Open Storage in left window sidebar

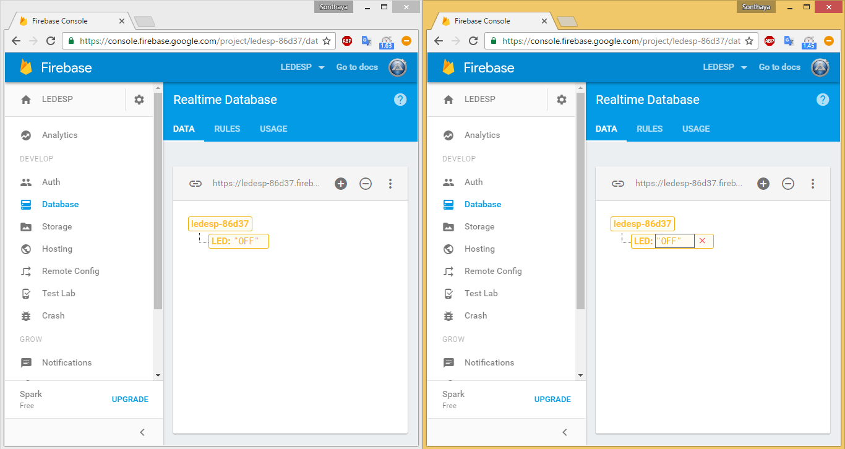click(79, 226)
